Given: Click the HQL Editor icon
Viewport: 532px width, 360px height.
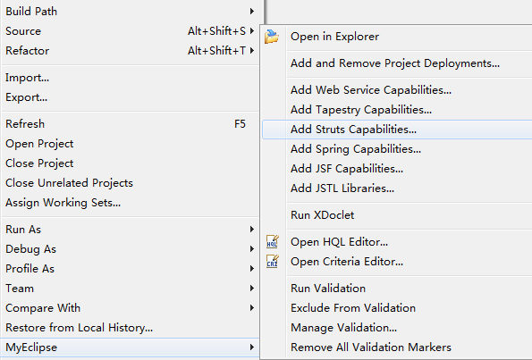Looking at the screenshot, I should coord(273,242).
